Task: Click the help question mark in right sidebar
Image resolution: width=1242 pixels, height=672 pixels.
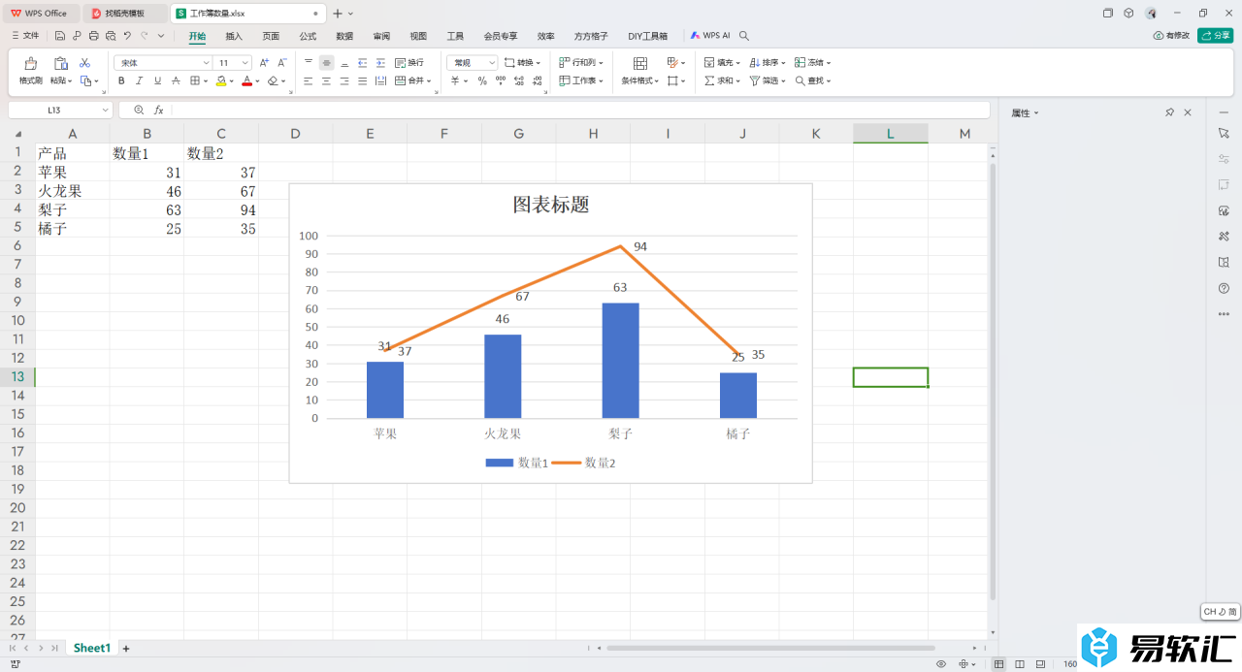Action: click(x=1224, y=288)
